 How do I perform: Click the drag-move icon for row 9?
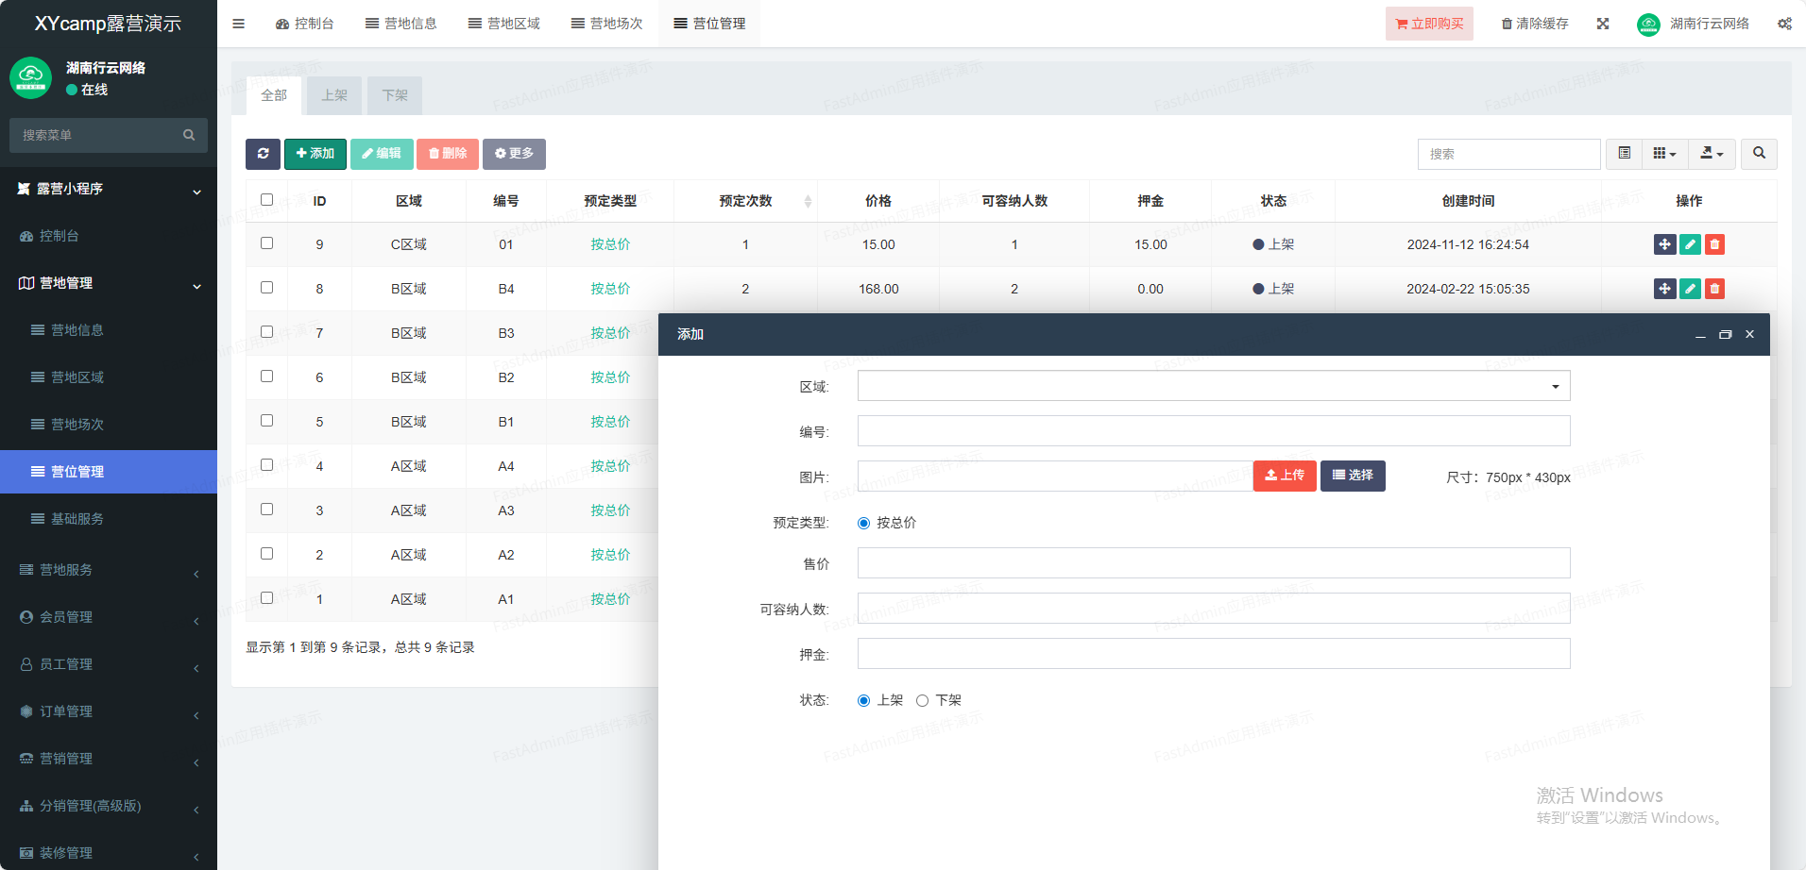tap(1664, 244)
